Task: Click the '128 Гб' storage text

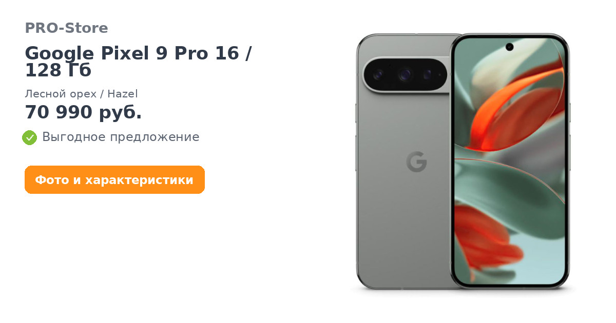Action: tap(58, 71)
